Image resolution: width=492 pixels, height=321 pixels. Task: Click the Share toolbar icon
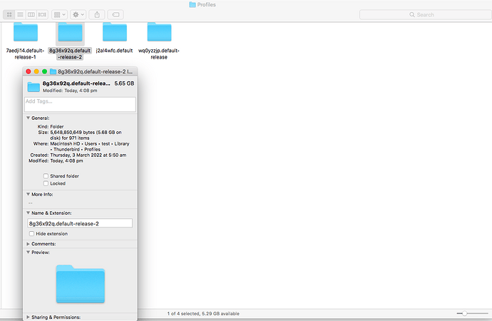tap(97, 14)
